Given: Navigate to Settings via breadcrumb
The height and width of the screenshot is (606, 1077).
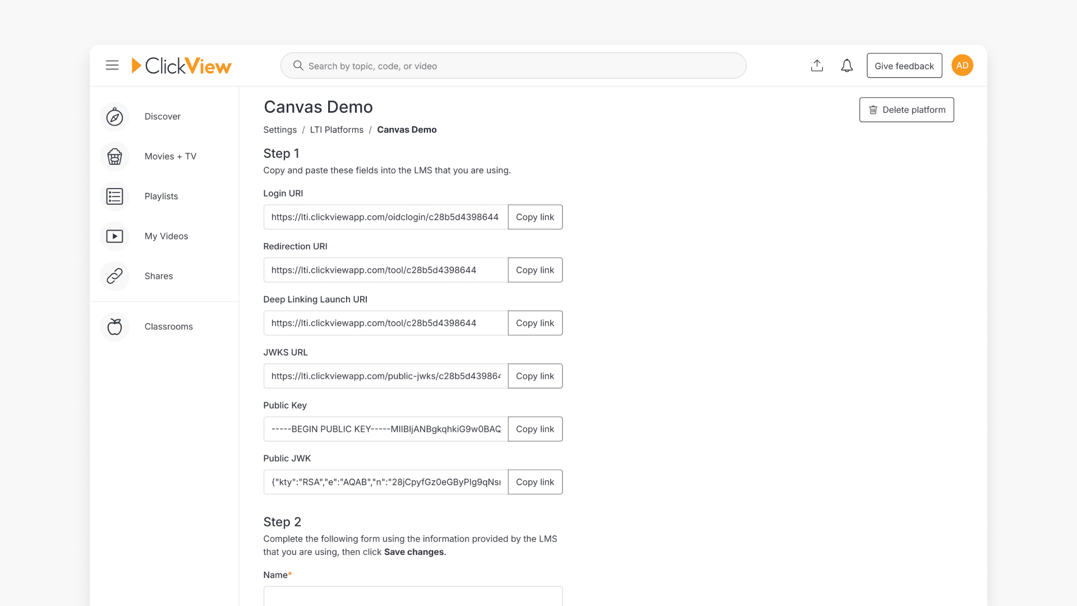Looking at the screenshot, I should pos(279,130).
